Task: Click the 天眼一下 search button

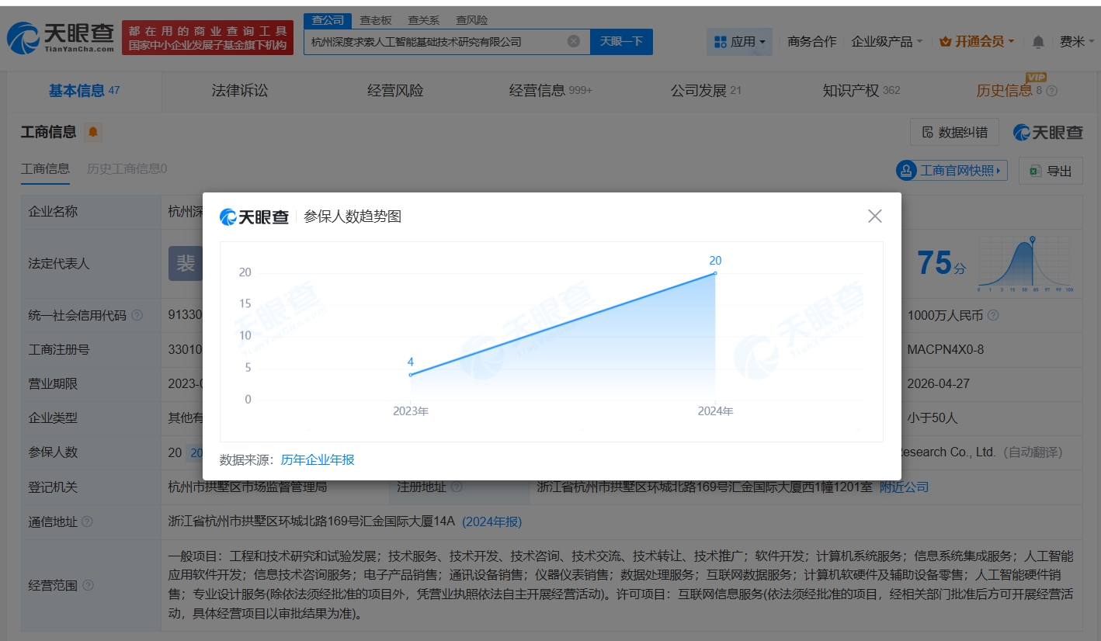Action: [x=621, y=41]
